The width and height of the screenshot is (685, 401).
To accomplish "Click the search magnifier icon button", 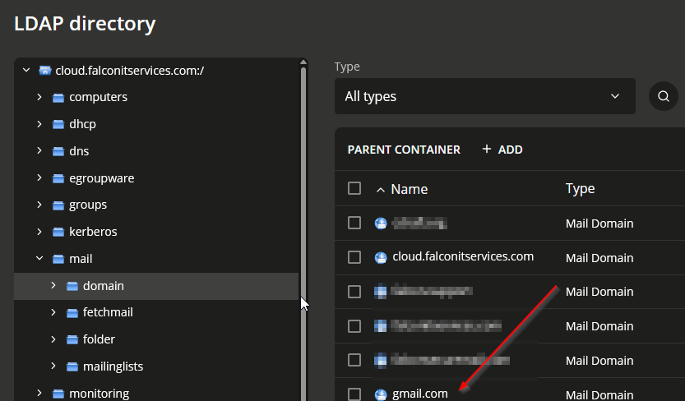I will click(x=663, y=96).
